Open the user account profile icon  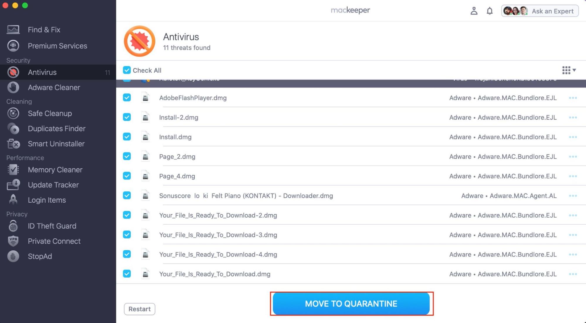(x=474, y=11)
